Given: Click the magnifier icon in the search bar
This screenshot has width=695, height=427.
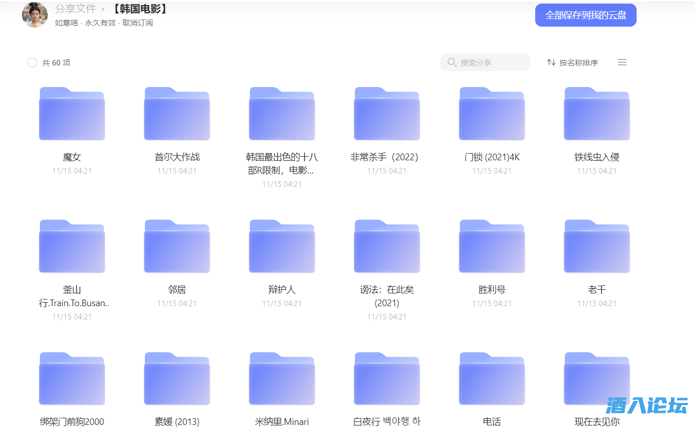Looking at the screenshot, I should (x=451, y=62).
